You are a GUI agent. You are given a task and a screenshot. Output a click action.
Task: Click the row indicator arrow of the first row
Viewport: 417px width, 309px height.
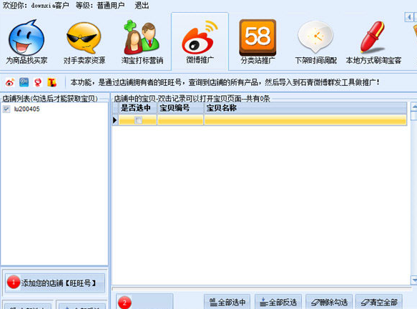(115, 120)
